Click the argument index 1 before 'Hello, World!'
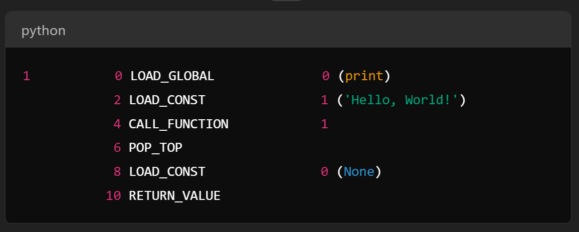Screen dimensions: 579x232 [x=324, y=100]
